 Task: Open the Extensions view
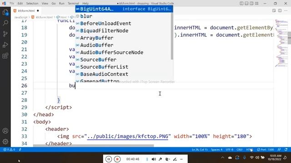click(x=5, y=55)
